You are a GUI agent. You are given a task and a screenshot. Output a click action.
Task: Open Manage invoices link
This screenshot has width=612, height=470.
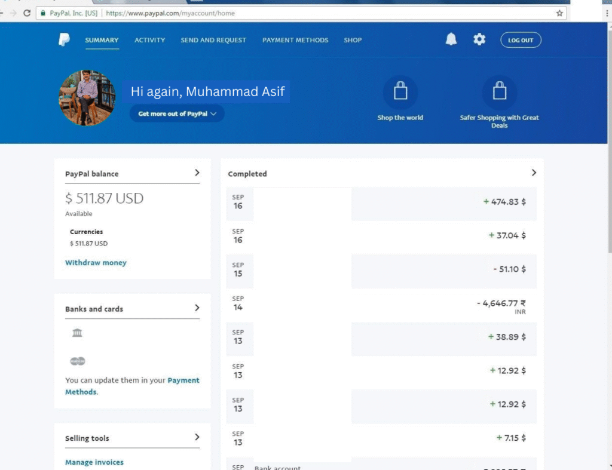[94, 462]
